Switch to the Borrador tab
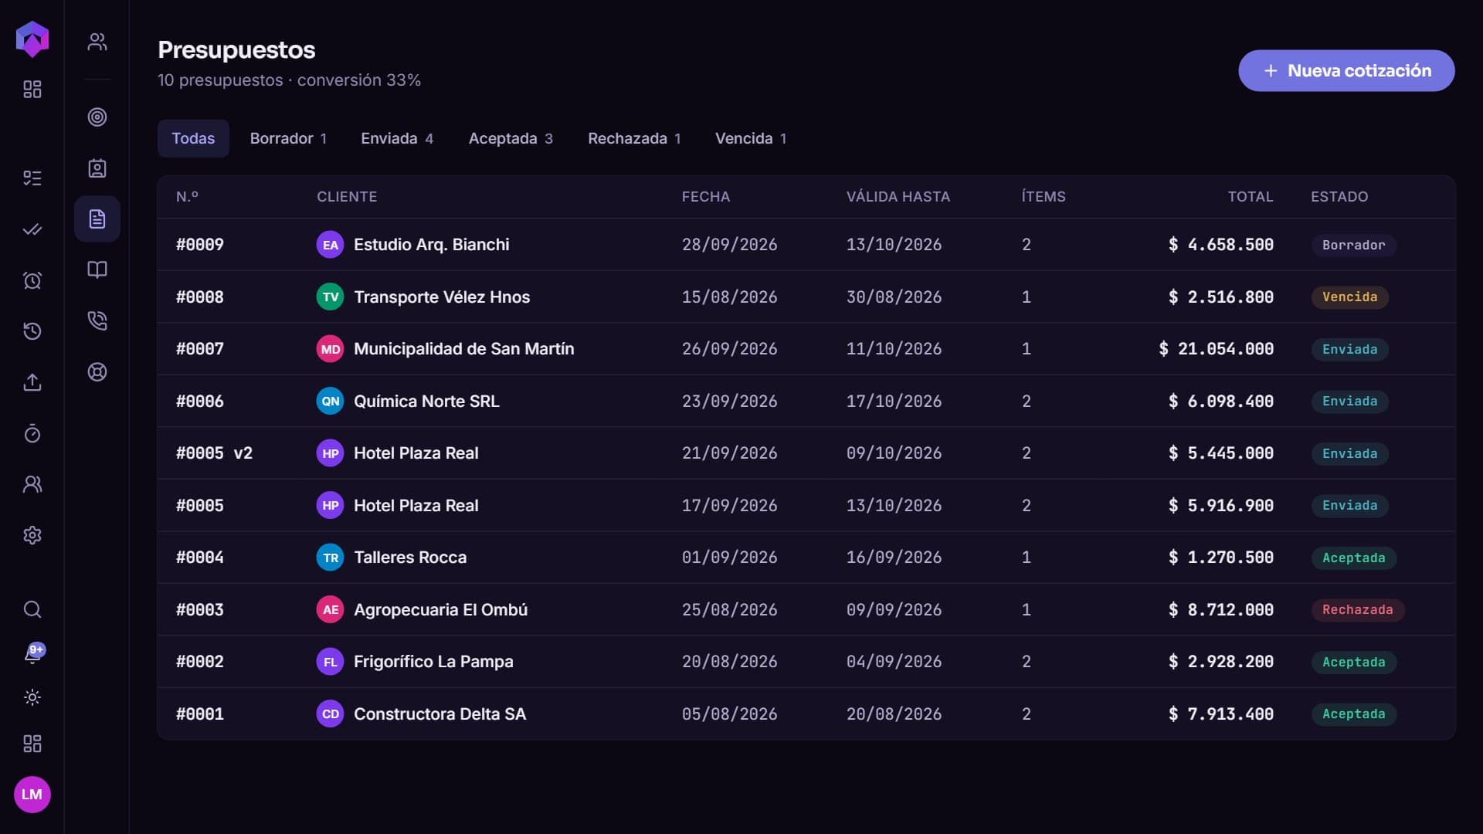The image size is (1483, 834). click(x=288, y=138)
